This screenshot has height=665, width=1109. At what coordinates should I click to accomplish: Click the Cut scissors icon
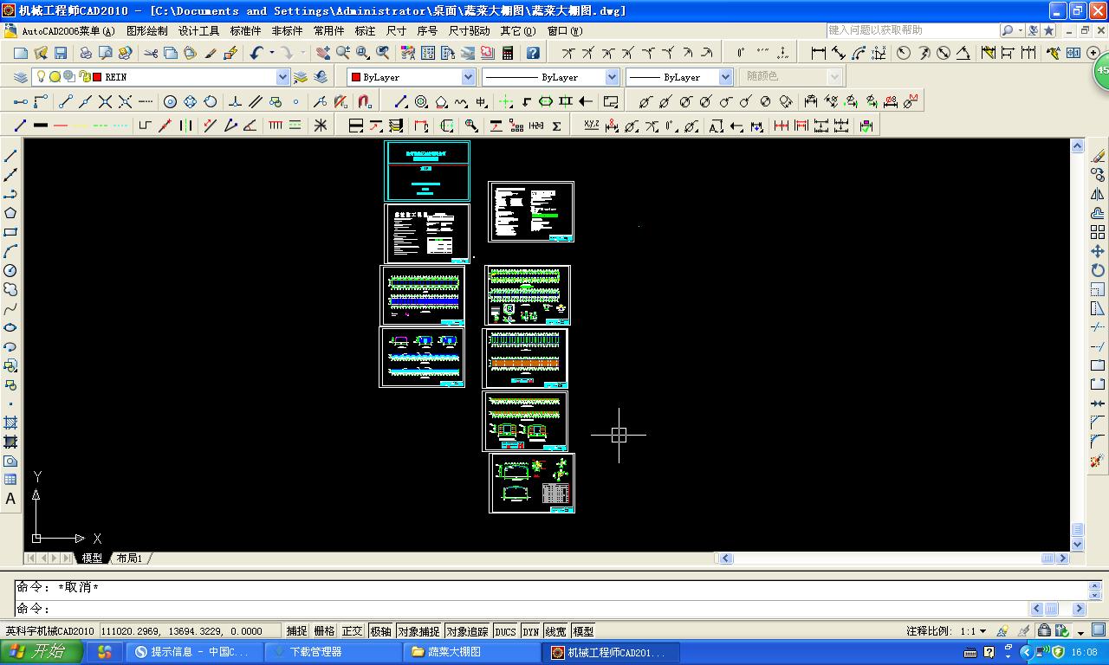[151, 53]
